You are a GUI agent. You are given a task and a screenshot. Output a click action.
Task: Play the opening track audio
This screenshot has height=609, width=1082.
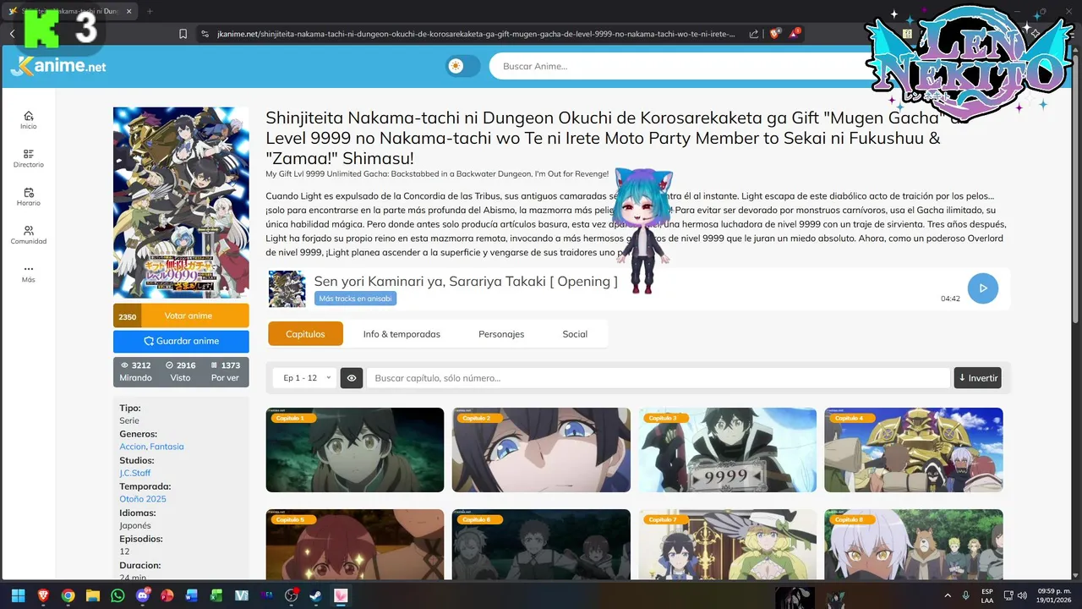[982, 288]
